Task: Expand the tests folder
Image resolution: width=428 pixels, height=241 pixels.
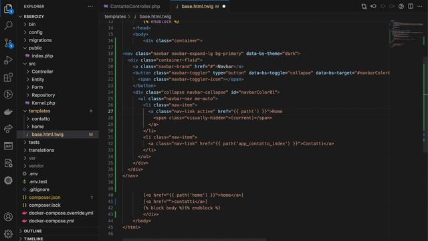Action: pyautogui.click(x=34, y=143)
